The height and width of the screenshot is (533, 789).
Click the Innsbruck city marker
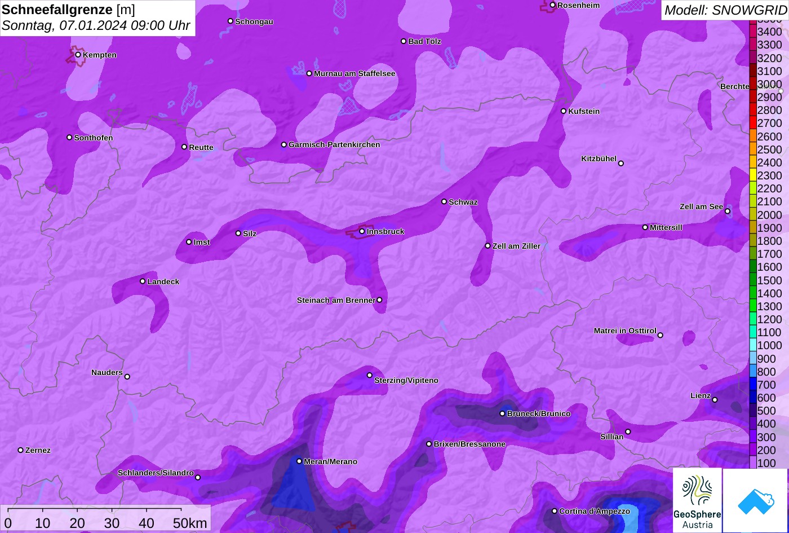(x=362, y=231)
